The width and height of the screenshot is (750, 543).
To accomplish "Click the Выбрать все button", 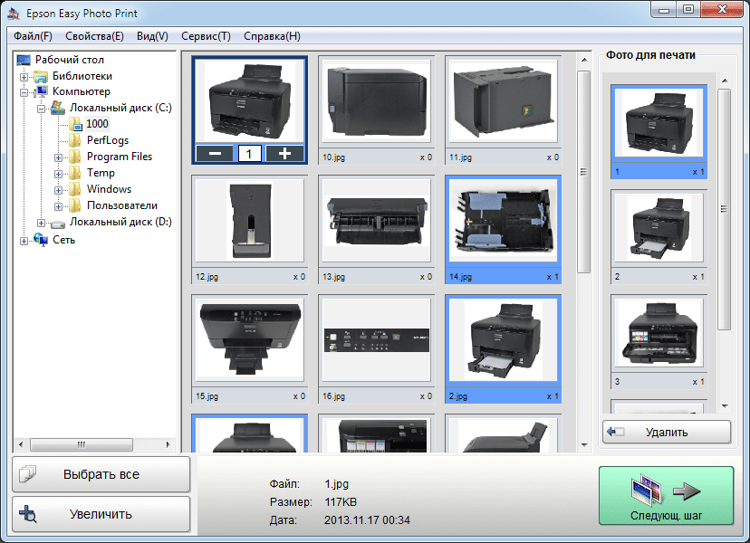I will (x=101, y=474).
